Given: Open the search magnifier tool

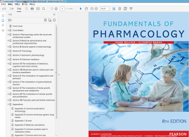Looking at the screenshot, I should [x=43, y=9].
